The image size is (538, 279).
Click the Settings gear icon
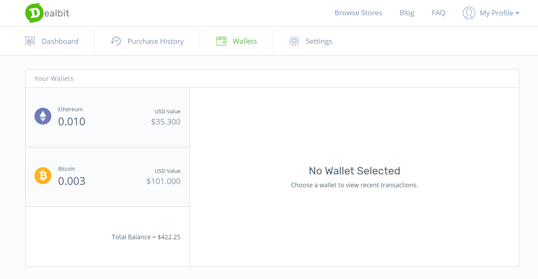point(294,41)
